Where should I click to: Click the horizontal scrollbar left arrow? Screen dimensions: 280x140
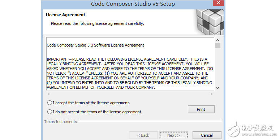click(x=49, y=94)
